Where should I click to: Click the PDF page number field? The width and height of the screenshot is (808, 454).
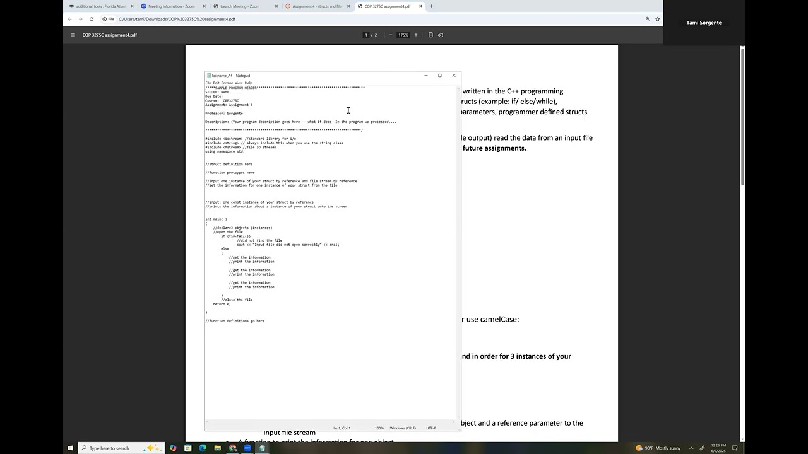tap(366, 35)
